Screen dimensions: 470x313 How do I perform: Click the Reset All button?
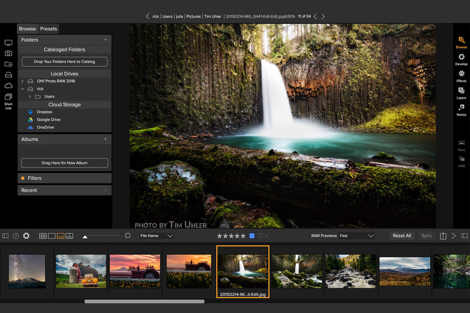[x=401, y=236]
